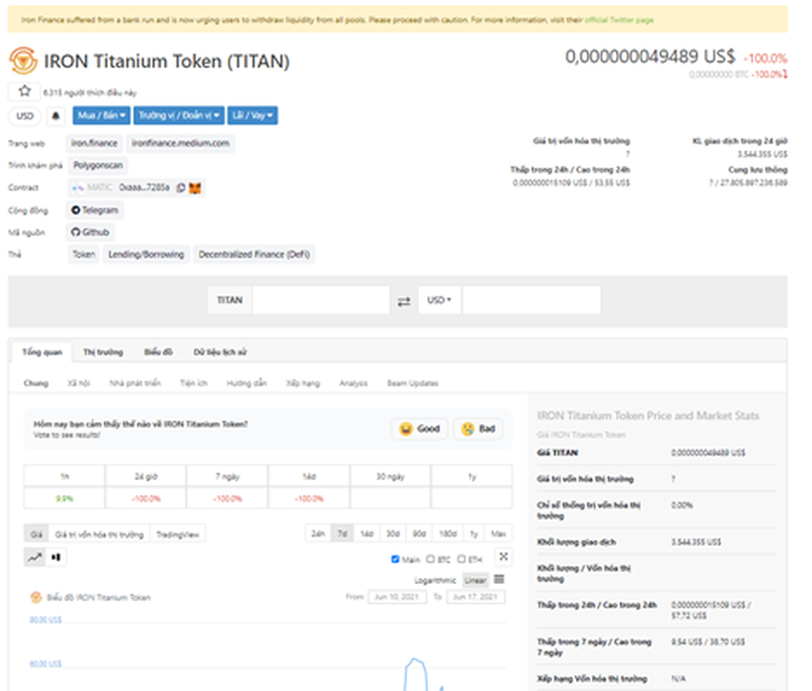Click the Bad emoji vote button
This screenshot has width=812, height=691.
click(x=478, y=429)
